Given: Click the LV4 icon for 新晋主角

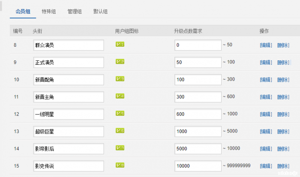Looking at the screenshot, I should point(120,96).
